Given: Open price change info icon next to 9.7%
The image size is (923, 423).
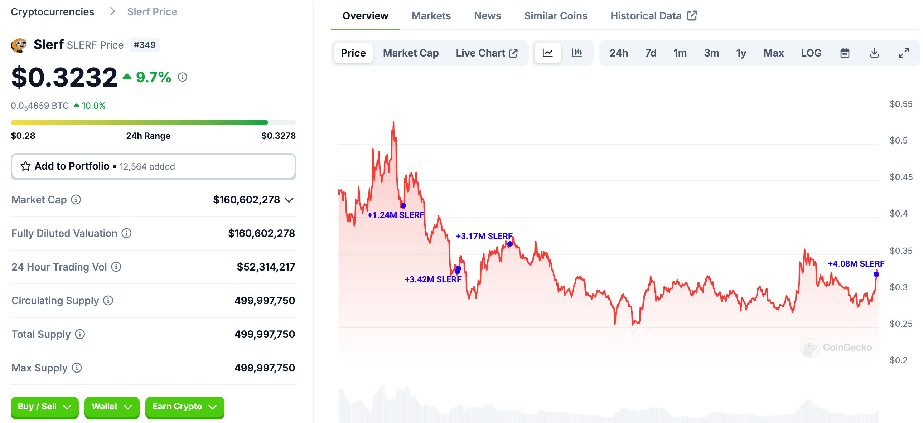Looking at the screenshot, I should (x=182, y=77).
